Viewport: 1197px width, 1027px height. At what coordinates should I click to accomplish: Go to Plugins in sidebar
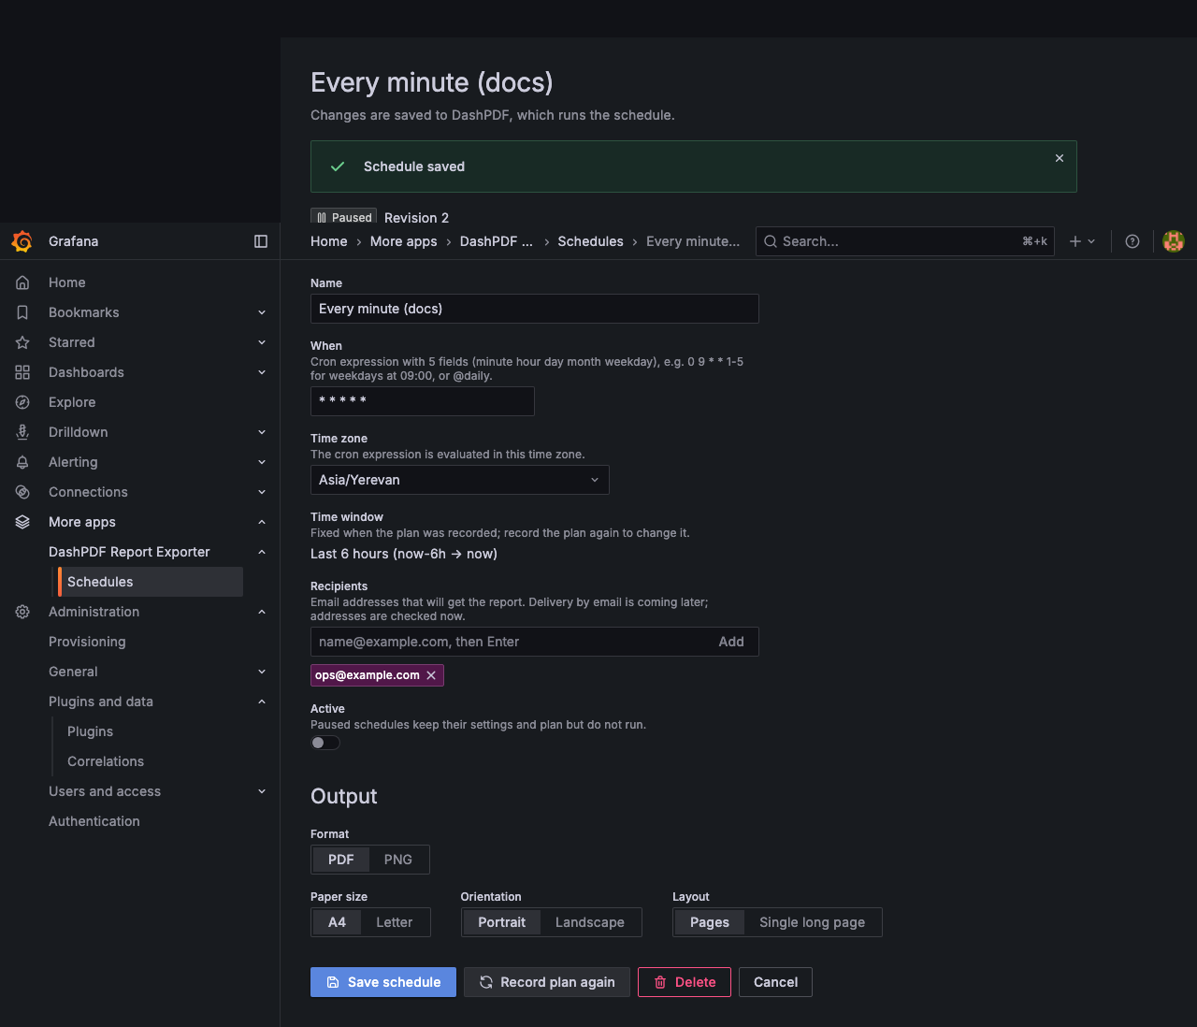[90, 731]
